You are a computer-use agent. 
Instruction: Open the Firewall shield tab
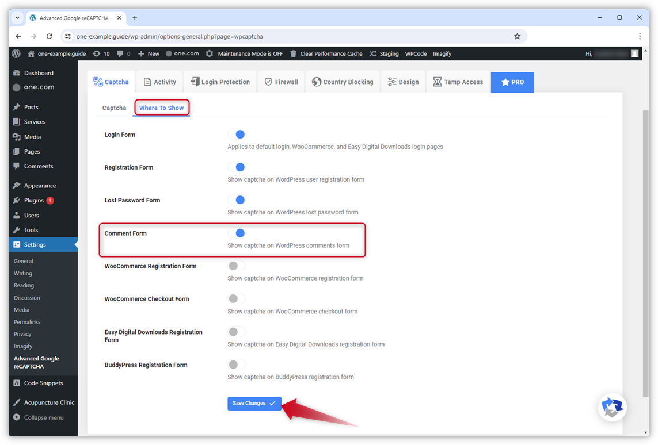(x=281, y=82)
